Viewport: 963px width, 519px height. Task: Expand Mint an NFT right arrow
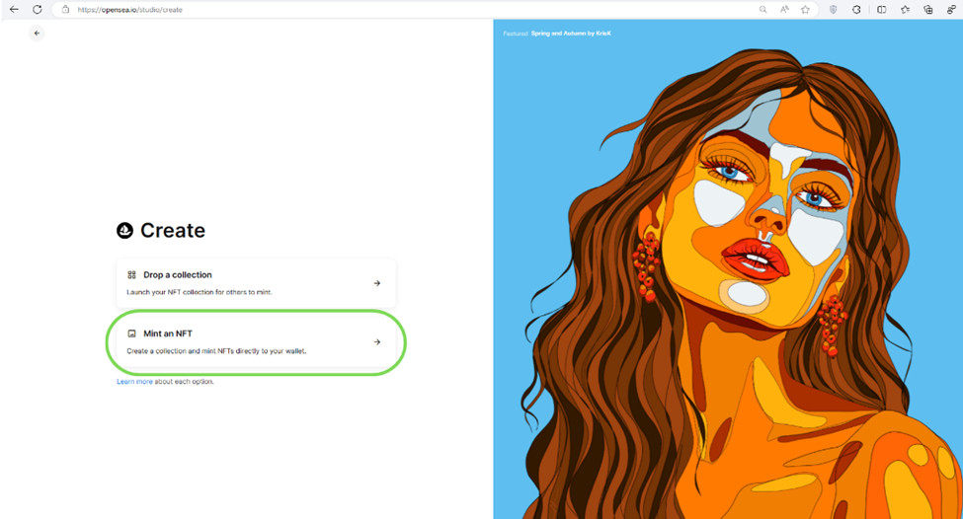[x=377, y=341]
